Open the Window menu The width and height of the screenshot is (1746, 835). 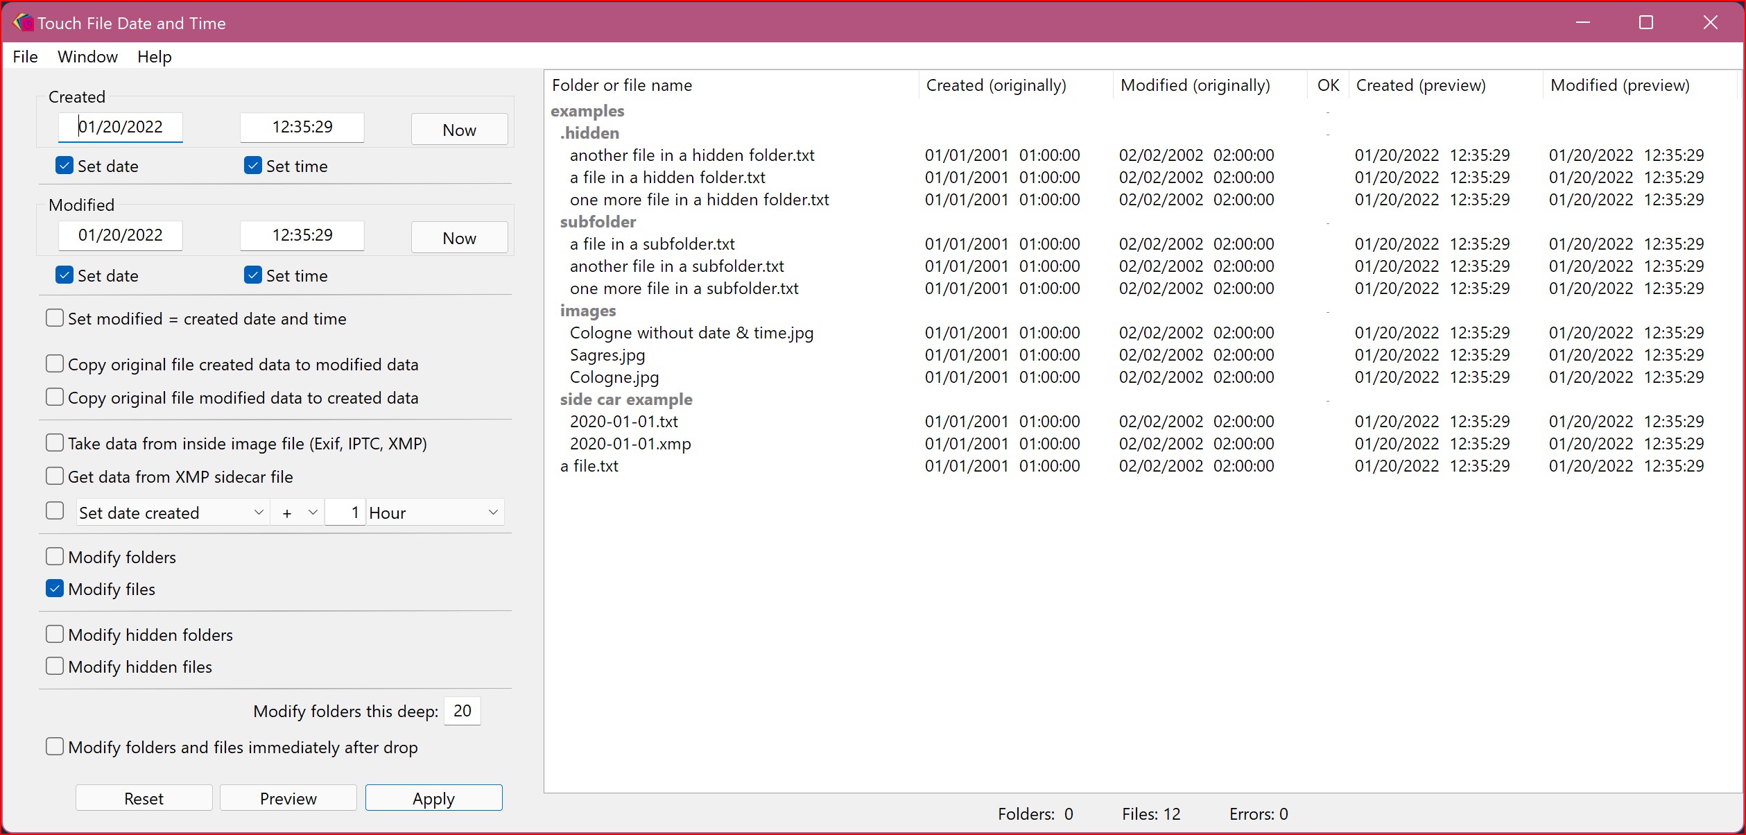(87, 57)
